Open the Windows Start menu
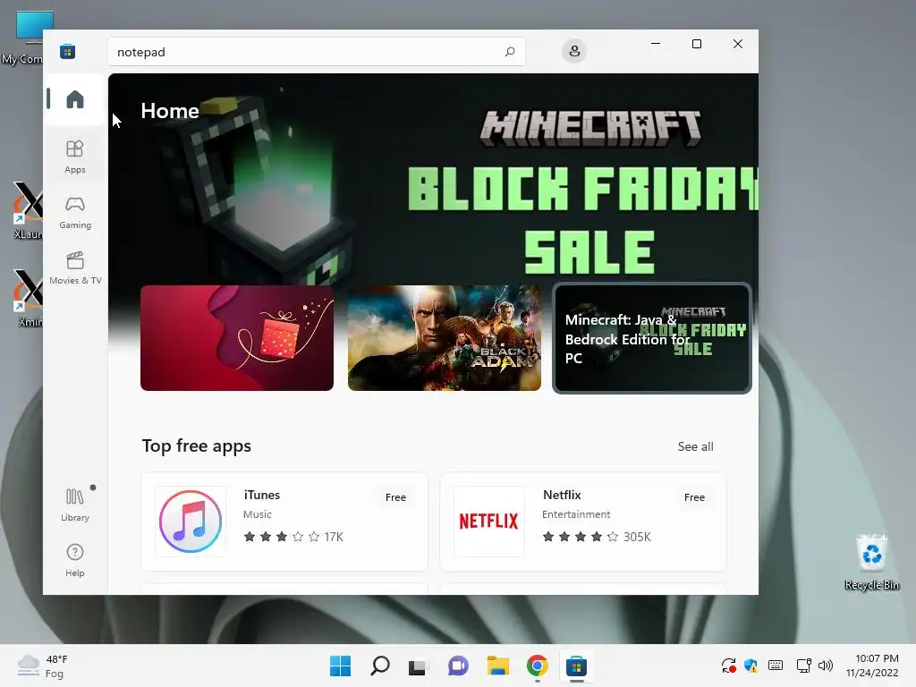Image resolution: width=916 pixels, height=687 pixels. [x=340, y=666]
